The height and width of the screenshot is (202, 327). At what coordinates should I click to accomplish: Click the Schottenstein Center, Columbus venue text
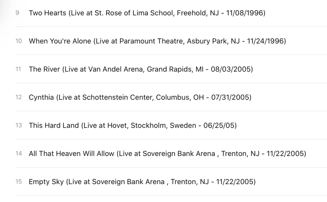click(x=133, y=97)
